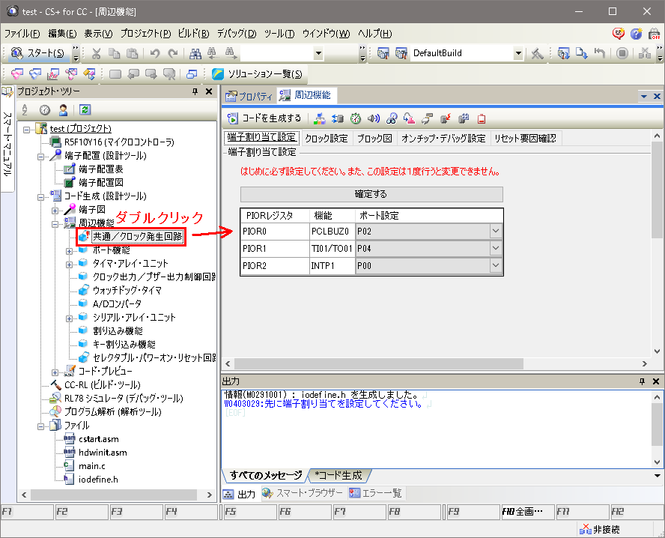Click the clock icon in project tree toolbar

point(44,110)
